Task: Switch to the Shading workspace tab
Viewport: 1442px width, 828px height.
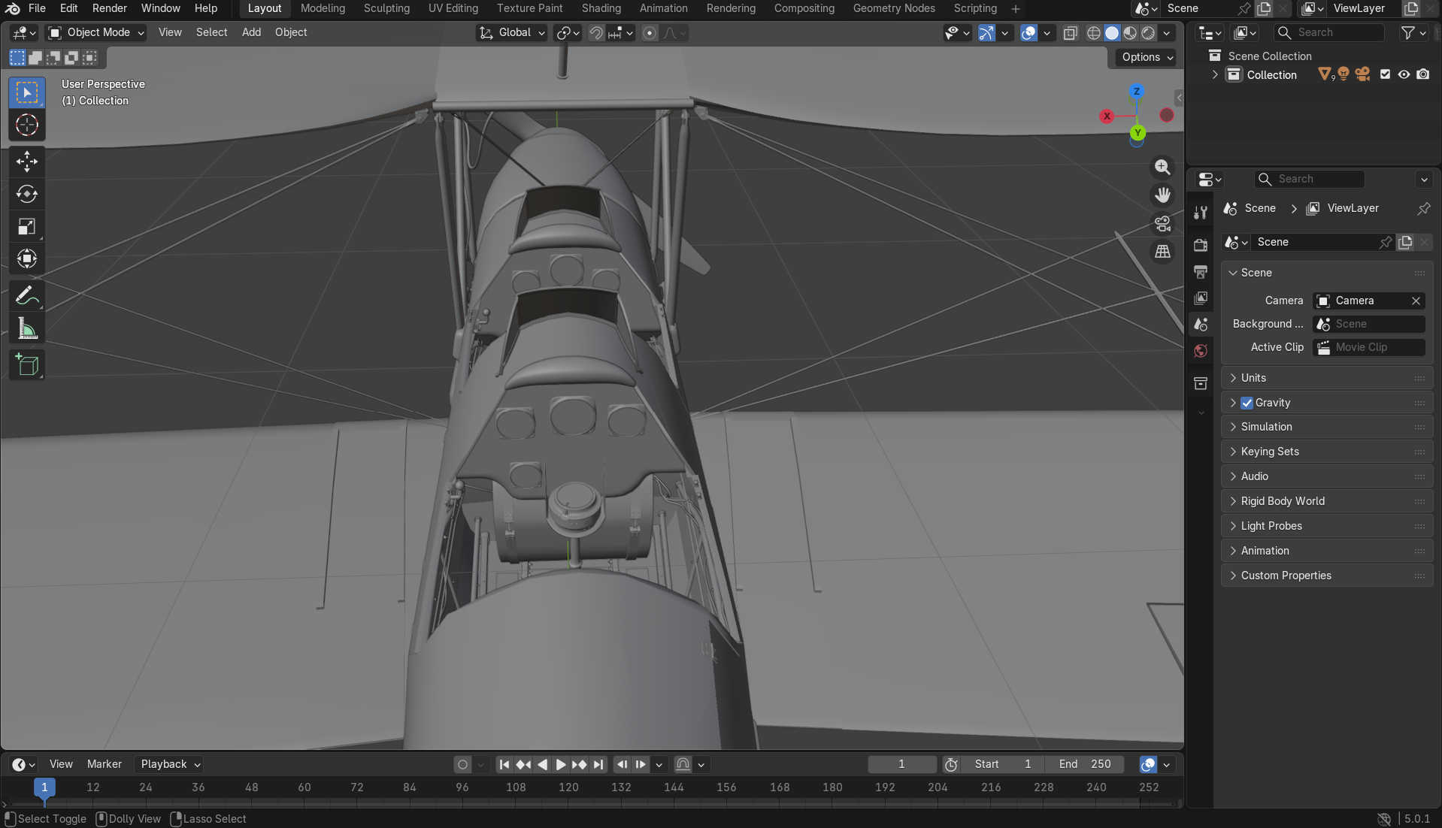Action: pyautogui.click(x=601, y=8)
